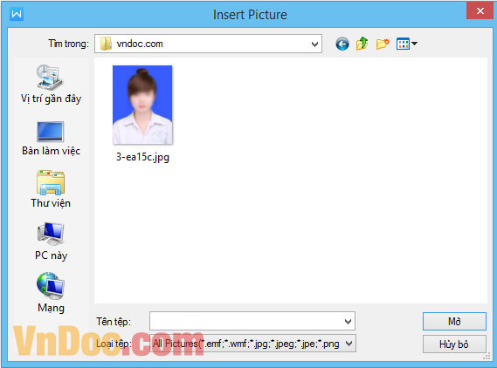Expand the Tên tệp dropdown arrow
Viewport: 497px width, 368px height.
click(x=348, y=322)
